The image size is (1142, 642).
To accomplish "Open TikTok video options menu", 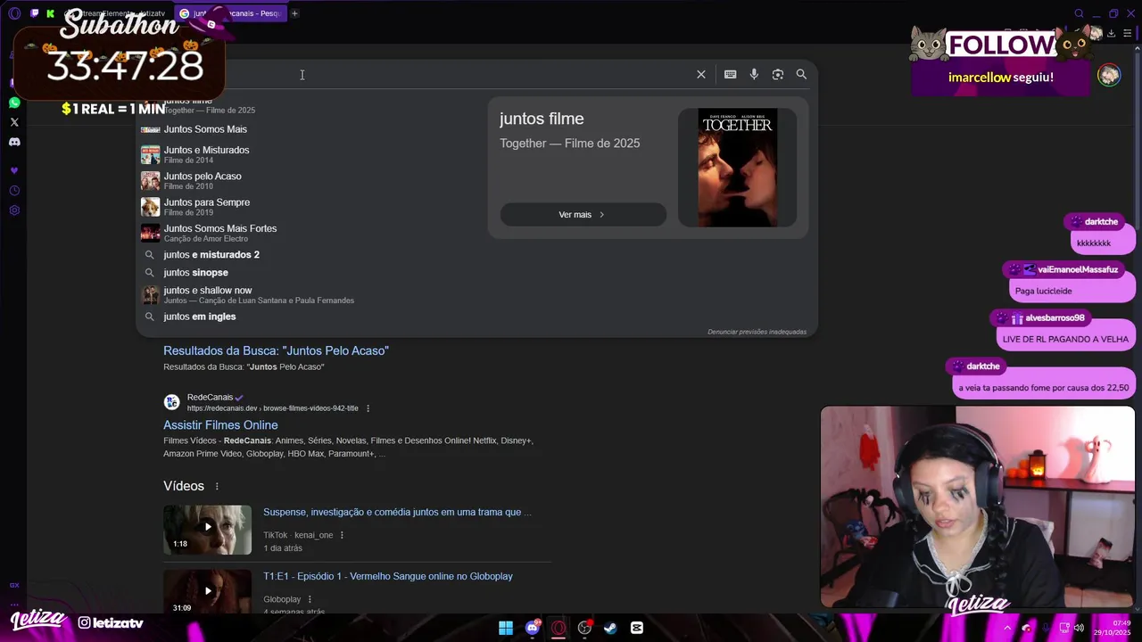I will 342,535.
